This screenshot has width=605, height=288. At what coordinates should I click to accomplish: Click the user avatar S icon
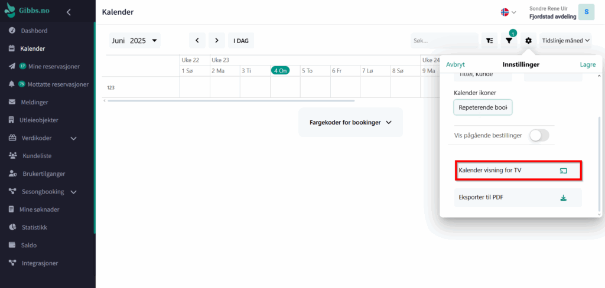(586, 12)
